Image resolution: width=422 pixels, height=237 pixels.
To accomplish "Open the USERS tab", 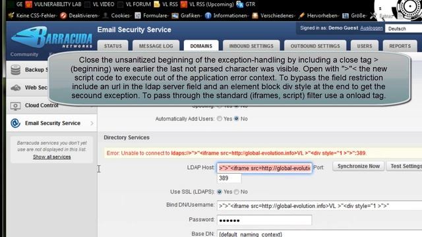I will [365, 46].
